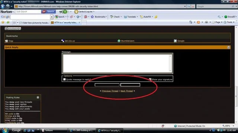Refresh the page with the refresh icon
Screen dimensions: 238x133
point(189,6)
